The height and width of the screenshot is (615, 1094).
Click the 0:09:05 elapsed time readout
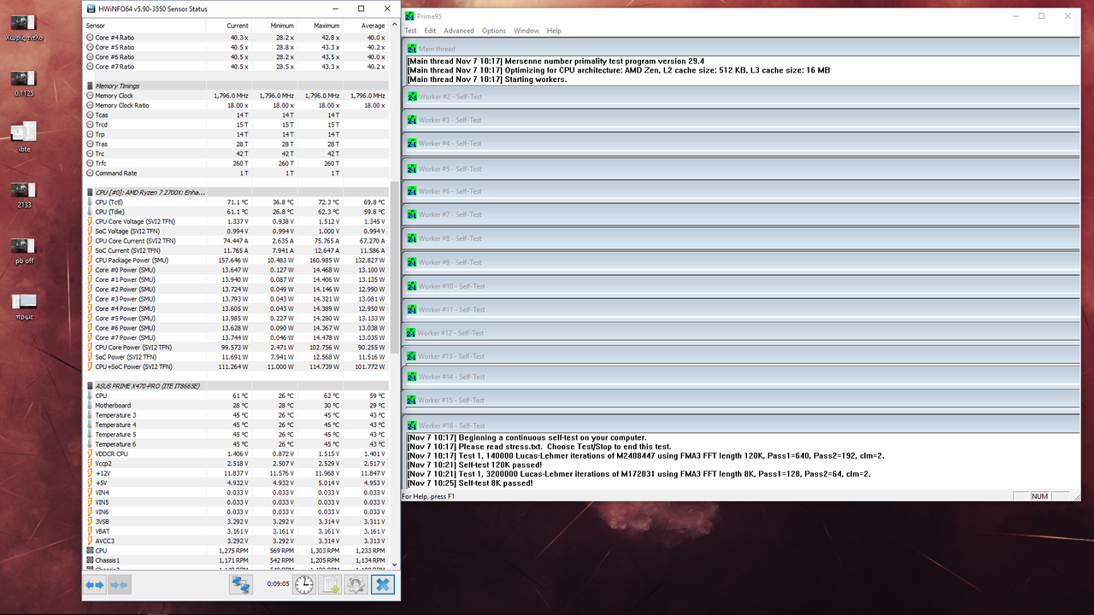pos(278,584)
